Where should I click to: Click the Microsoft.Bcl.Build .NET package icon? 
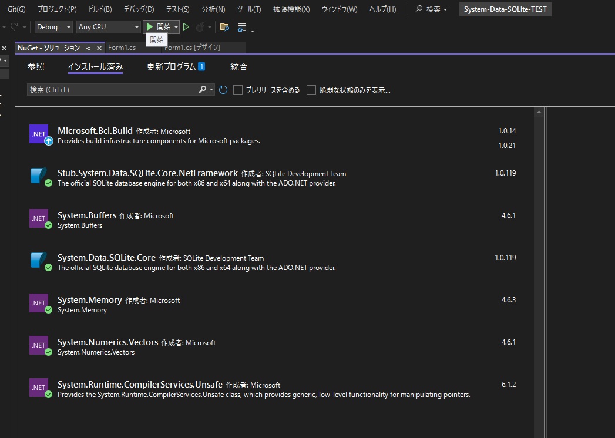[x=39, y=134]
